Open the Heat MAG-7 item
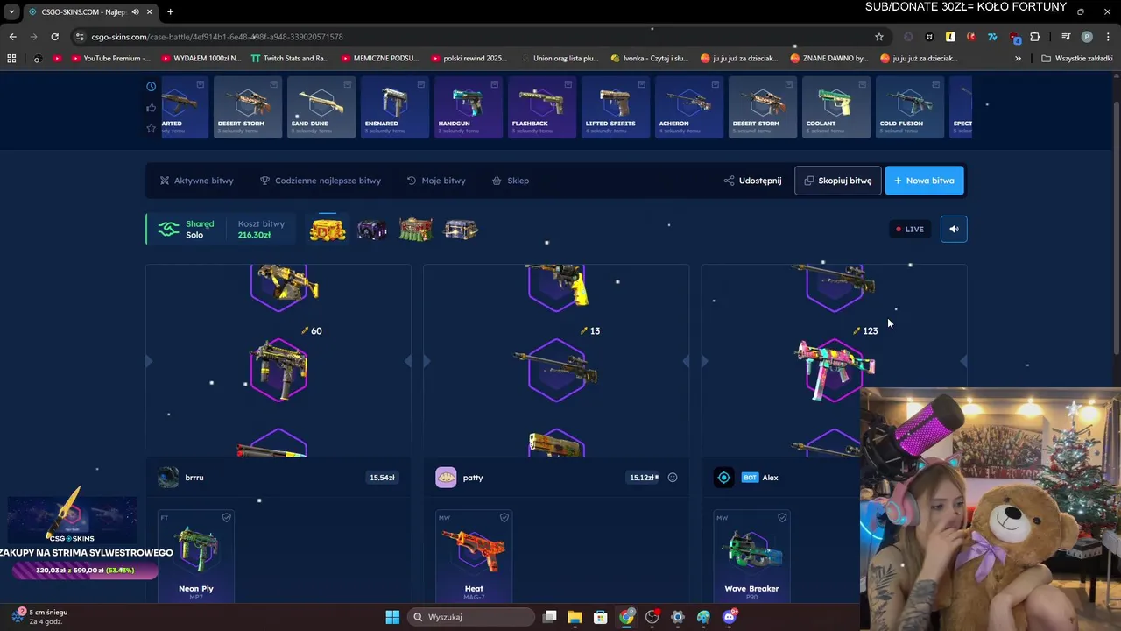 coord(474,557)
